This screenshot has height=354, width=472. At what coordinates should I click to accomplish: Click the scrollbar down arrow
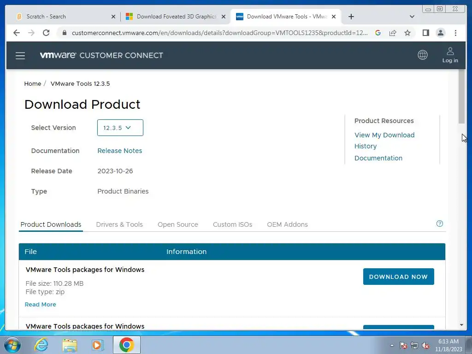461,325
